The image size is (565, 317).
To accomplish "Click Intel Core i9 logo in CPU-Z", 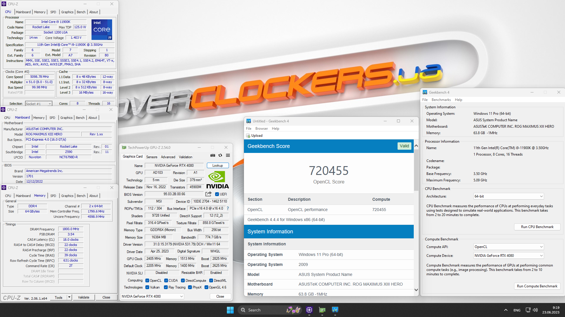I will 102,30.
